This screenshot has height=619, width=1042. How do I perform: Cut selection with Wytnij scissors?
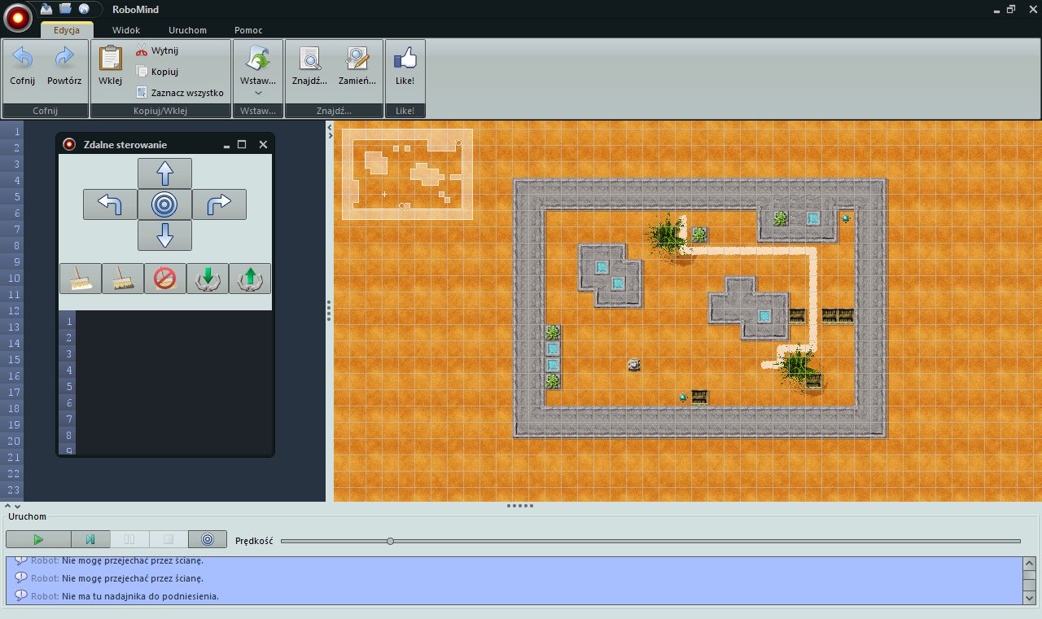157,50
